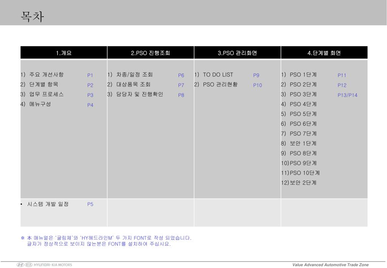The width and height of the screenshot is (387, 268).
Task: Open the P2 page link
Action: (90, 85)
